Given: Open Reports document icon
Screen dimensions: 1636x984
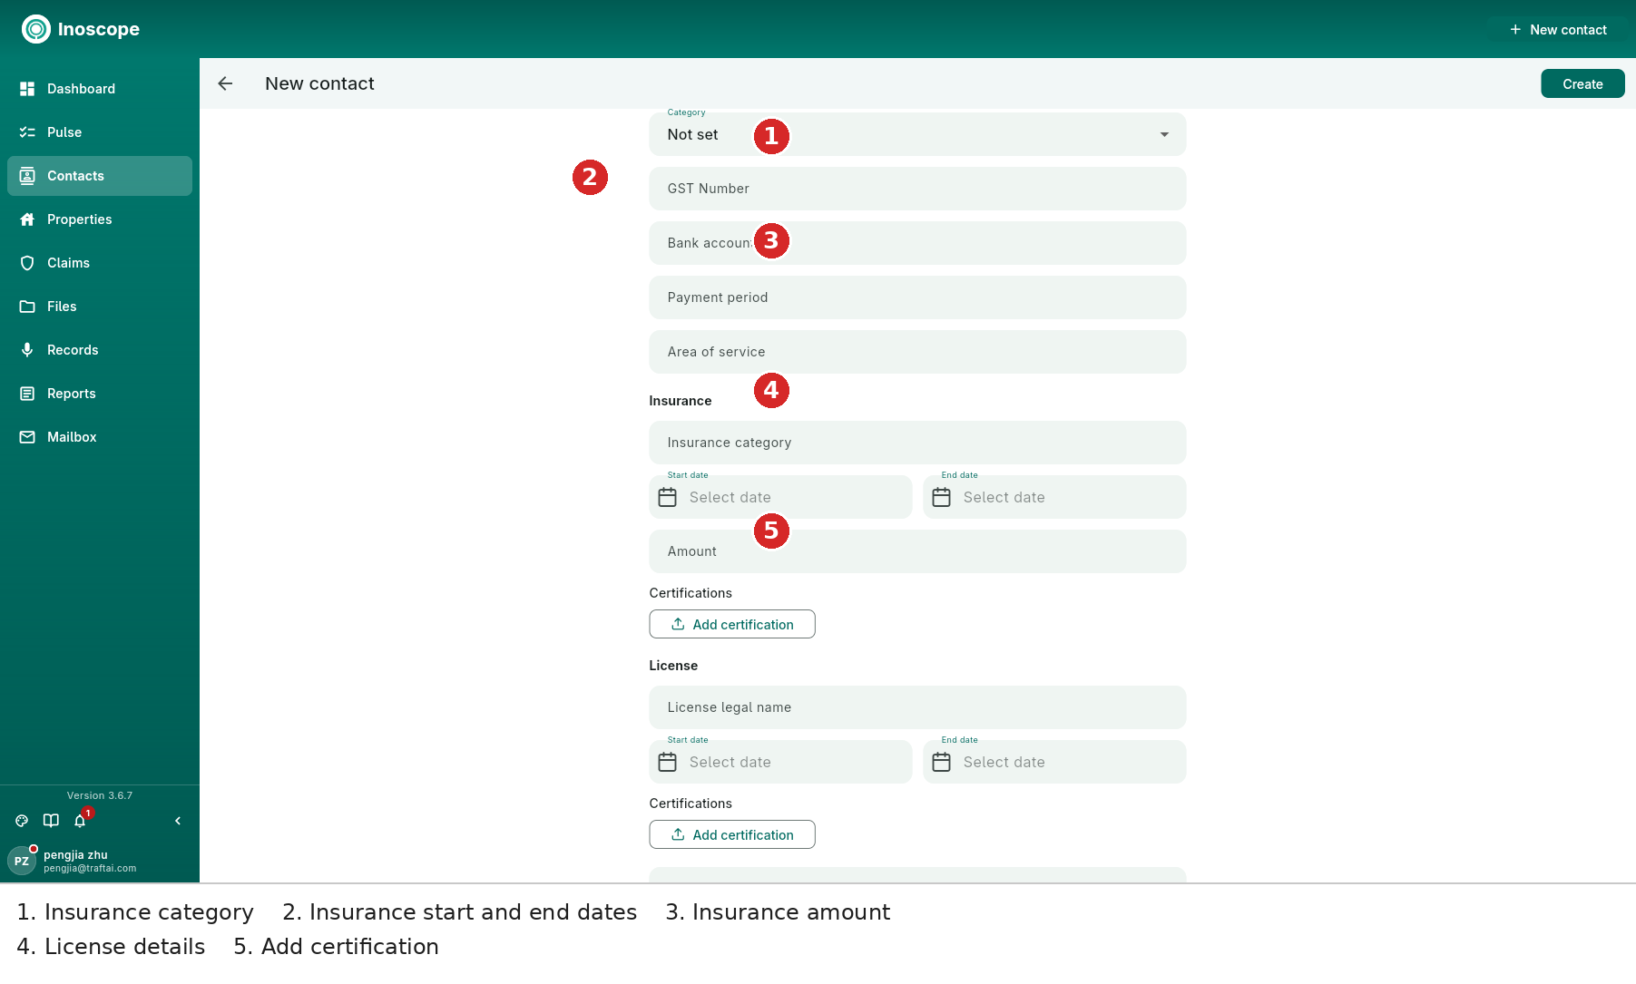Looking at the screenshot, I should 27,394.
